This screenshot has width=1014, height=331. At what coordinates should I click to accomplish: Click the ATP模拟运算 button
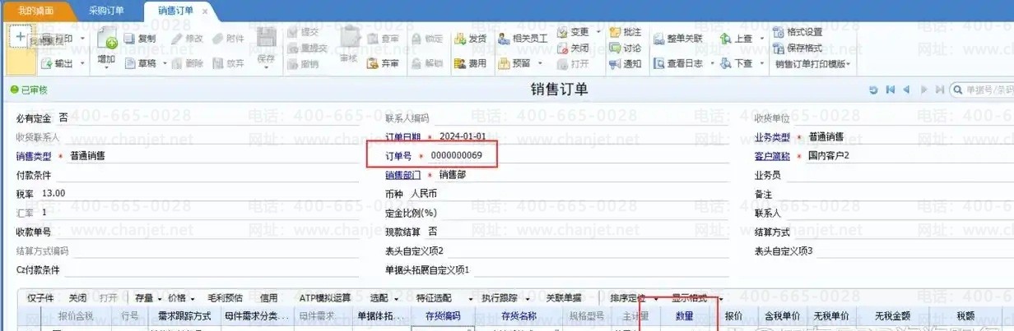(324, 297)
